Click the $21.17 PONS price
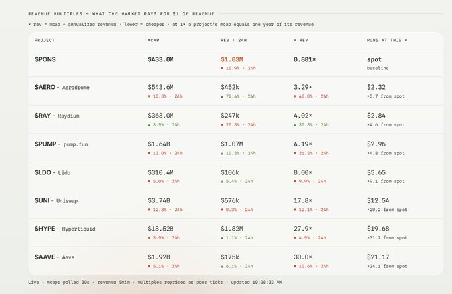452x294 pixels. [378, 257]
